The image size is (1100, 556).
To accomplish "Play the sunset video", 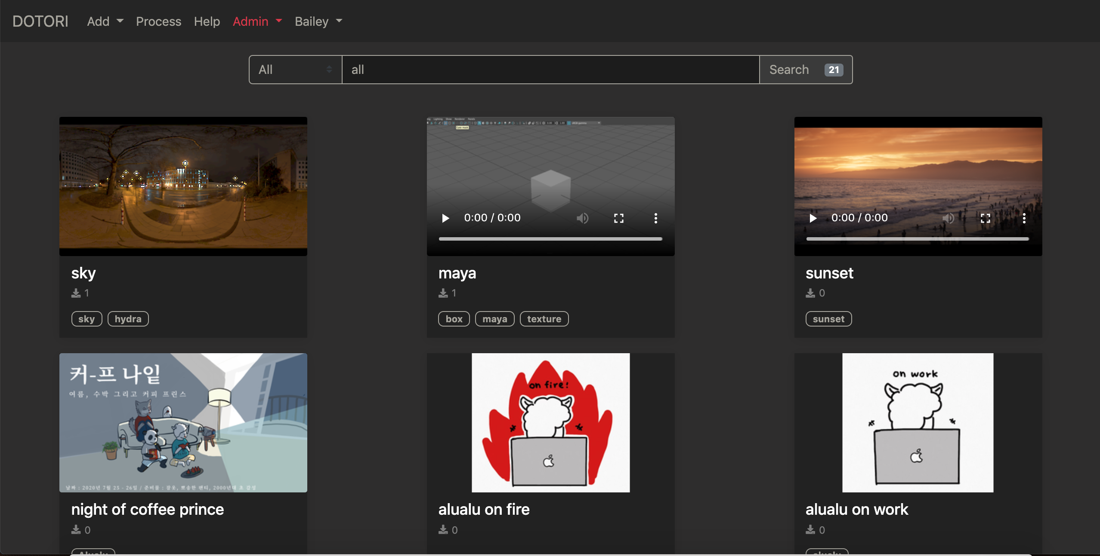I will [x=813, y=218].
